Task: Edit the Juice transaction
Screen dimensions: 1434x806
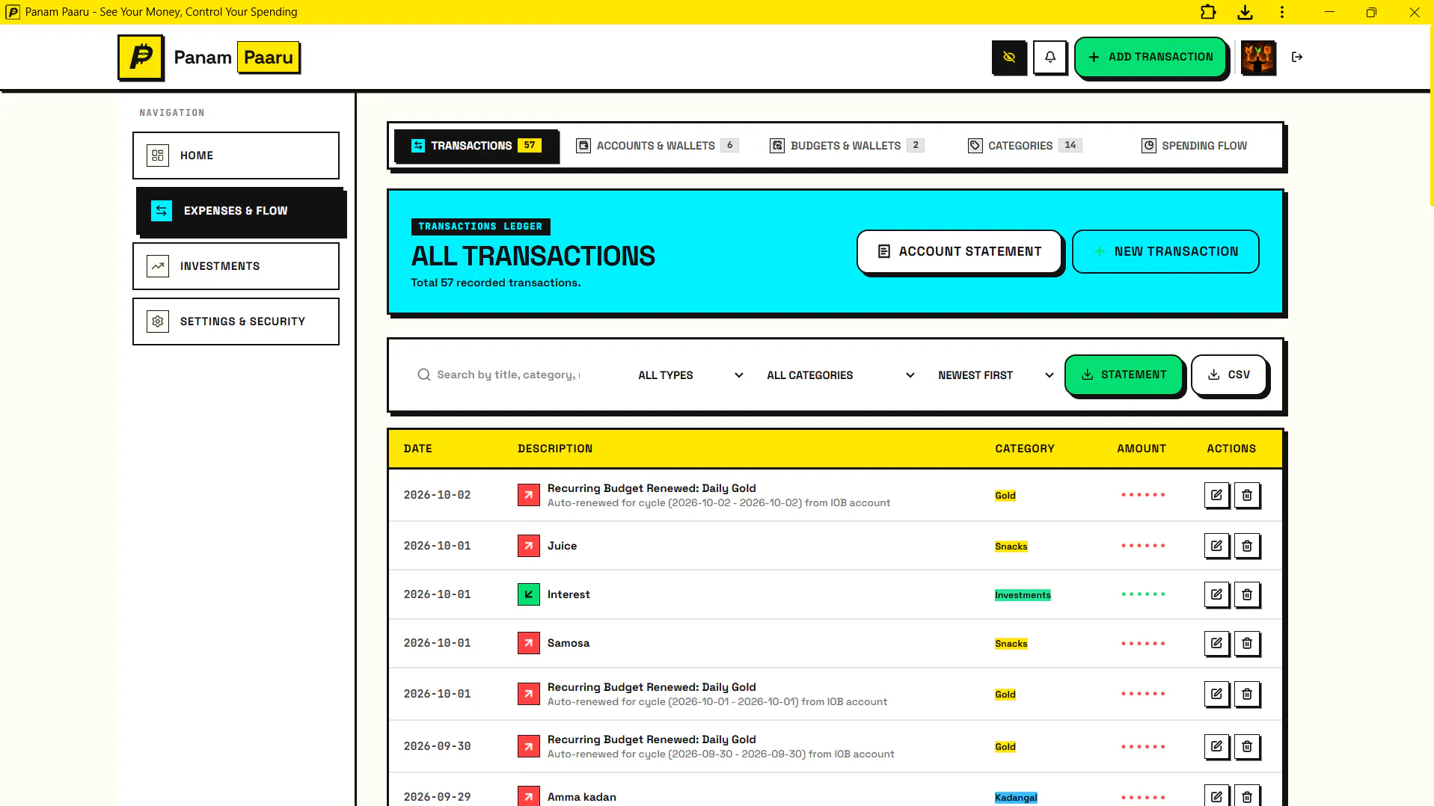Action: tap(1216, 546)
